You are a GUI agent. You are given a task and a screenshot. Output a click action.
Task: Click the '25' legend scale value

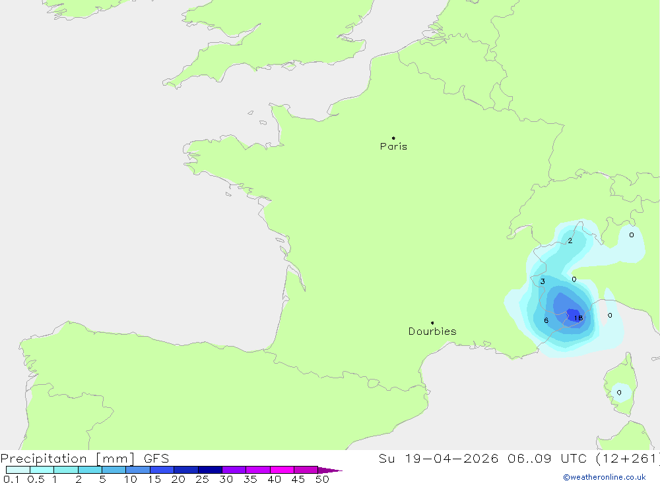click(x=202, y=479)
